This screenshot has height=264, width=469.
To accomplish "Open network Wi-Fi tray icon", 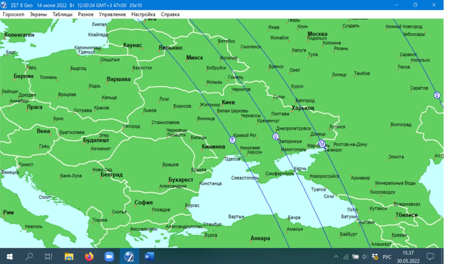I will (346, 257).
